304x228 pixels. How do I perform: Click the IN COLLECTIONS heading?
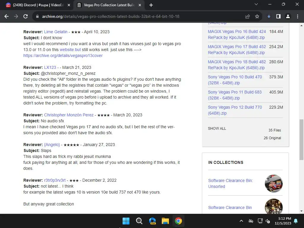(x=226, y=162)
